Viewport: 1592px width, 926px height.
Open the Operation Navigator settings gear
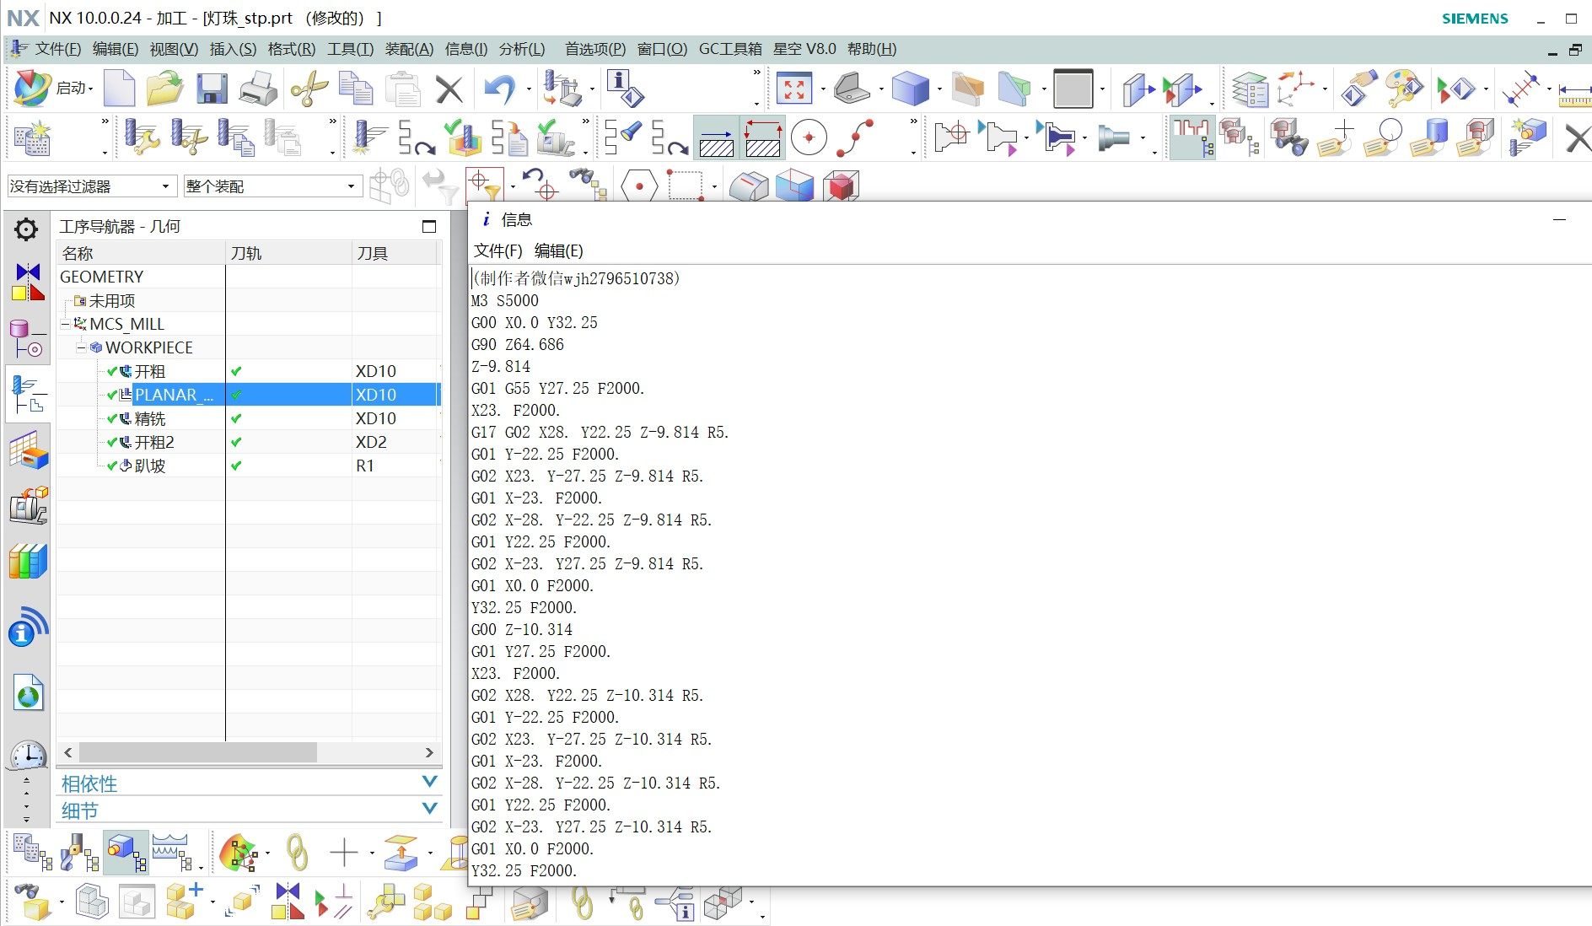26,229
